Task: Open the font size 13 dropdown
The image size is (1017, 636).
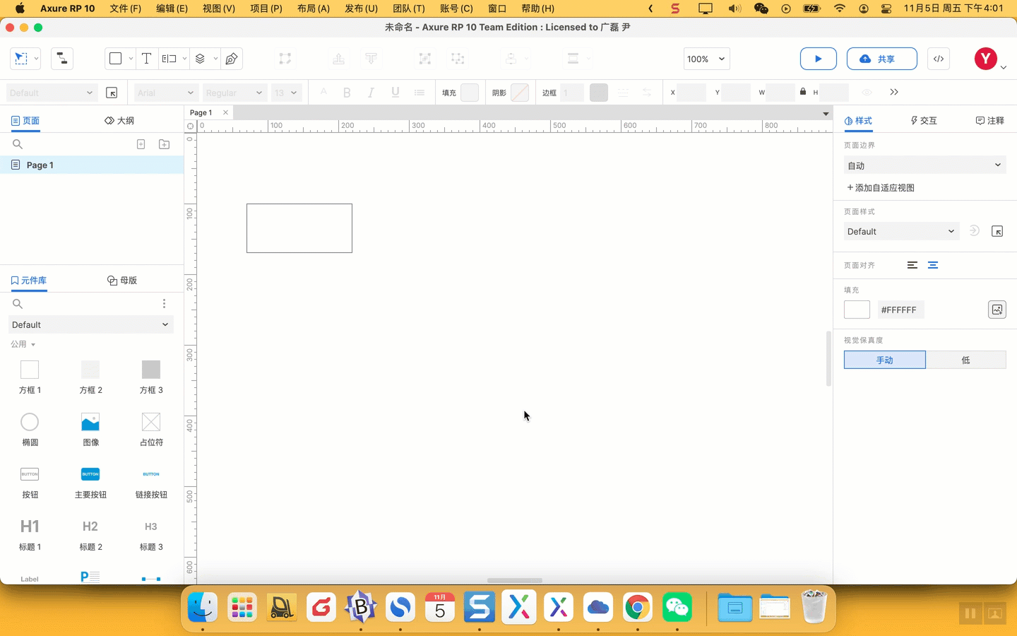Action: pyautogui.click(x=286, y=93)
